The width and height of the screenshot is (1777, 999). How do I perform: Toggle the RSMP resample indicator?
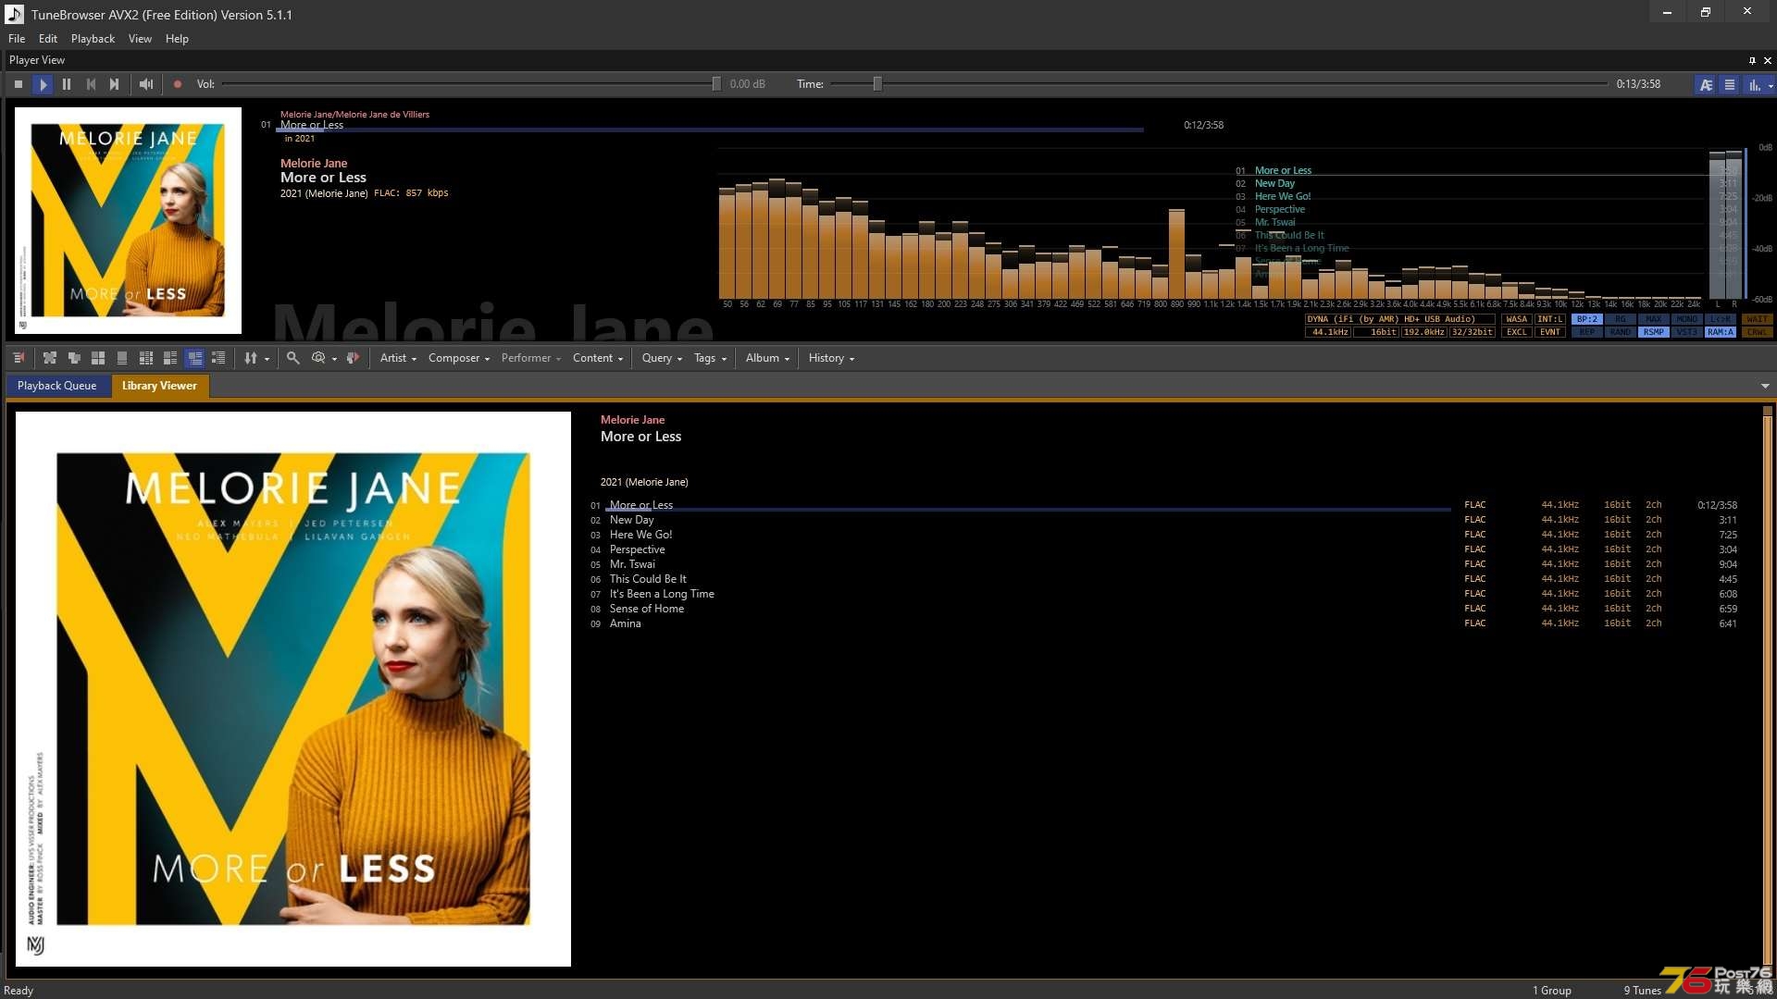click(1654, 332)
